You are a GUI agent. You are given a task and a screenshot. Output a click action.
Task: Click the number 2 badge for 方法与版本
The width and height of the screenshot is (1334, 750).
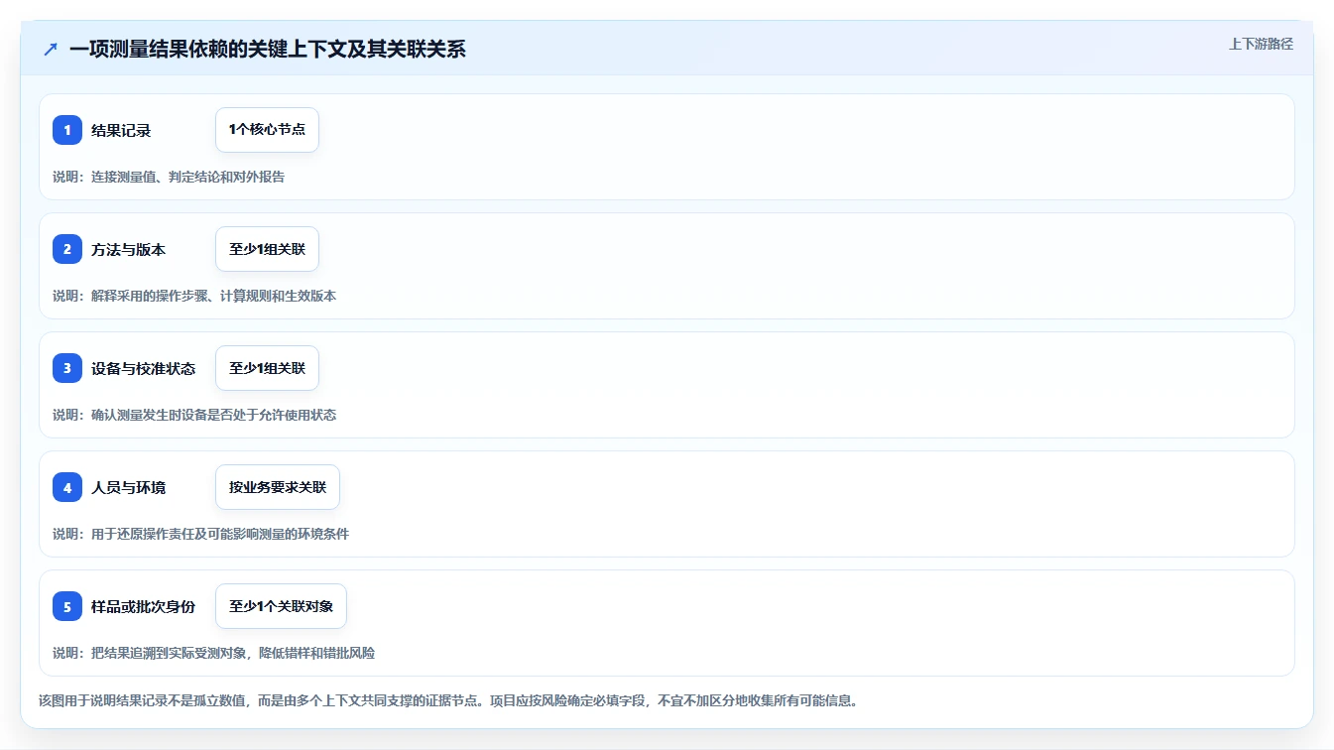67,249
